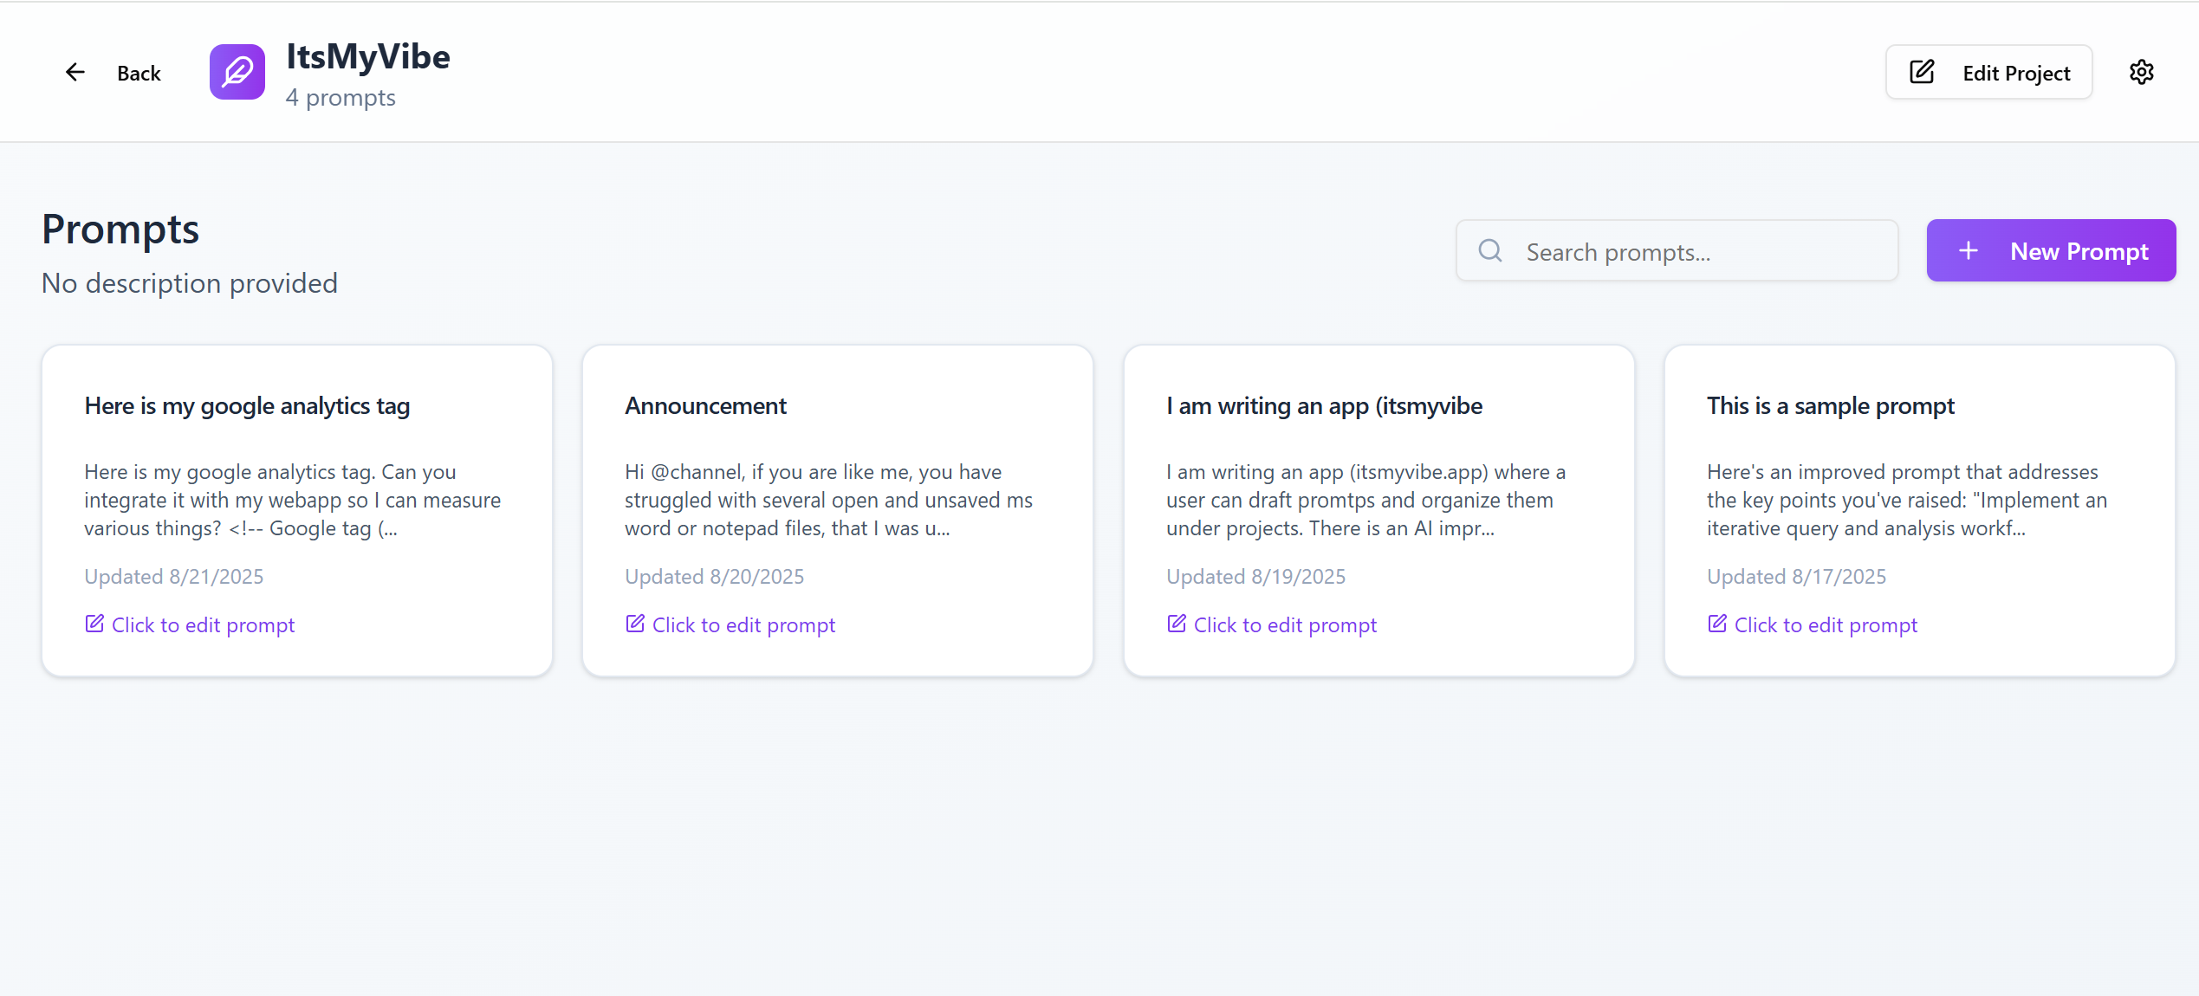Click edit pencil icon on itsmyvibe app card
Image resolution: width=2199 pixels, height=996 pixels.
coord(1177,624)
